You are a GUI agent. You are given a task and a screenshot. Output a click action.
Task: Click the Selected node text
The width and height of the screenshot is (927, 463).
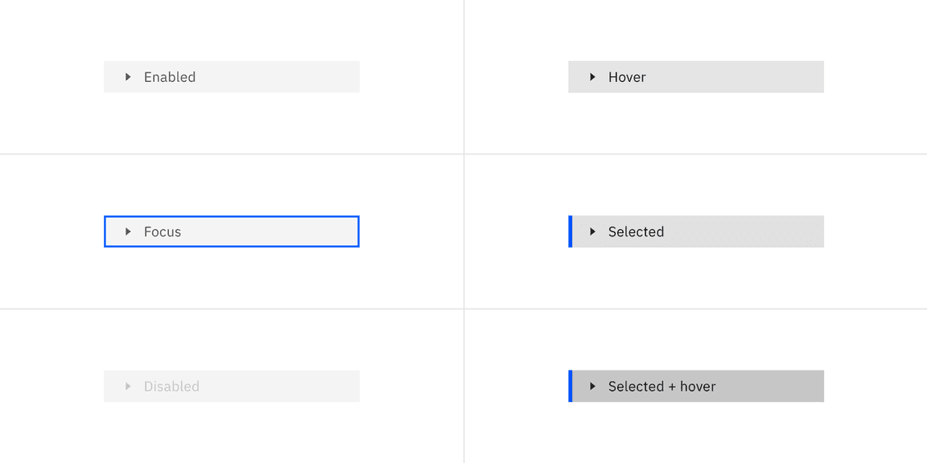(636, 231)
